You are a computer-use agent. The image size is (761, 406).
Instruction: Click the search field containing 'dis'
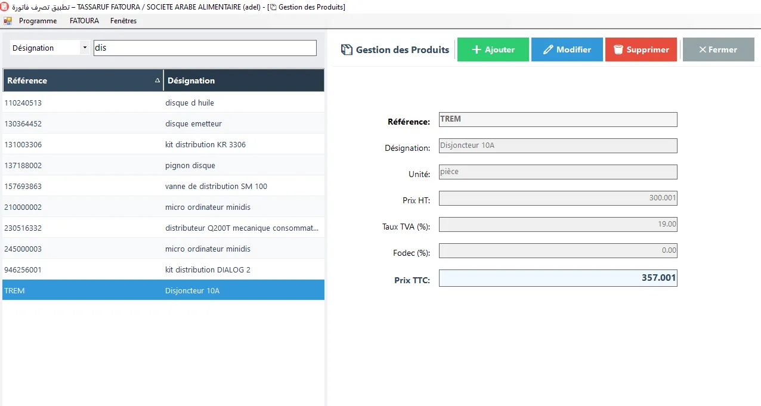205,48
